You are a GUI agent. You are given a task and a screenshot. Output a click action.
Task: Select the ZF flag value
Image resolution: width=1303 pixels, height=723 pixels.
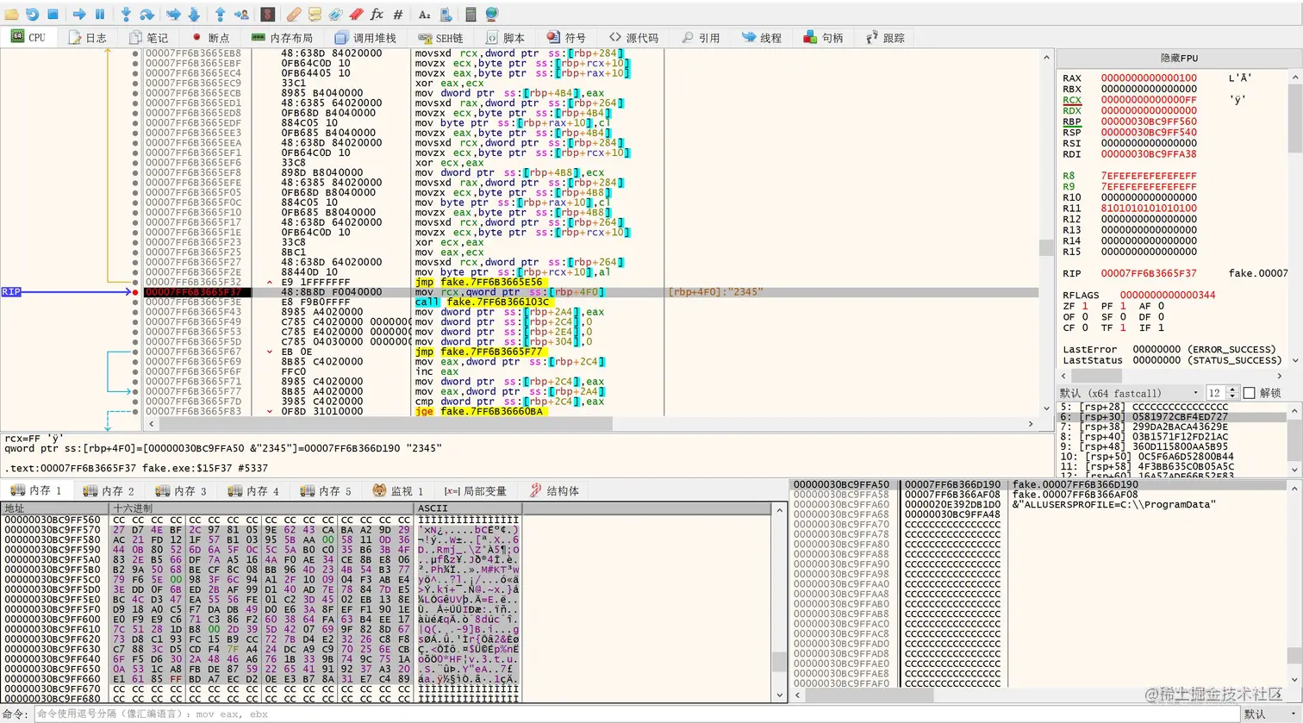pos(1085,306)
